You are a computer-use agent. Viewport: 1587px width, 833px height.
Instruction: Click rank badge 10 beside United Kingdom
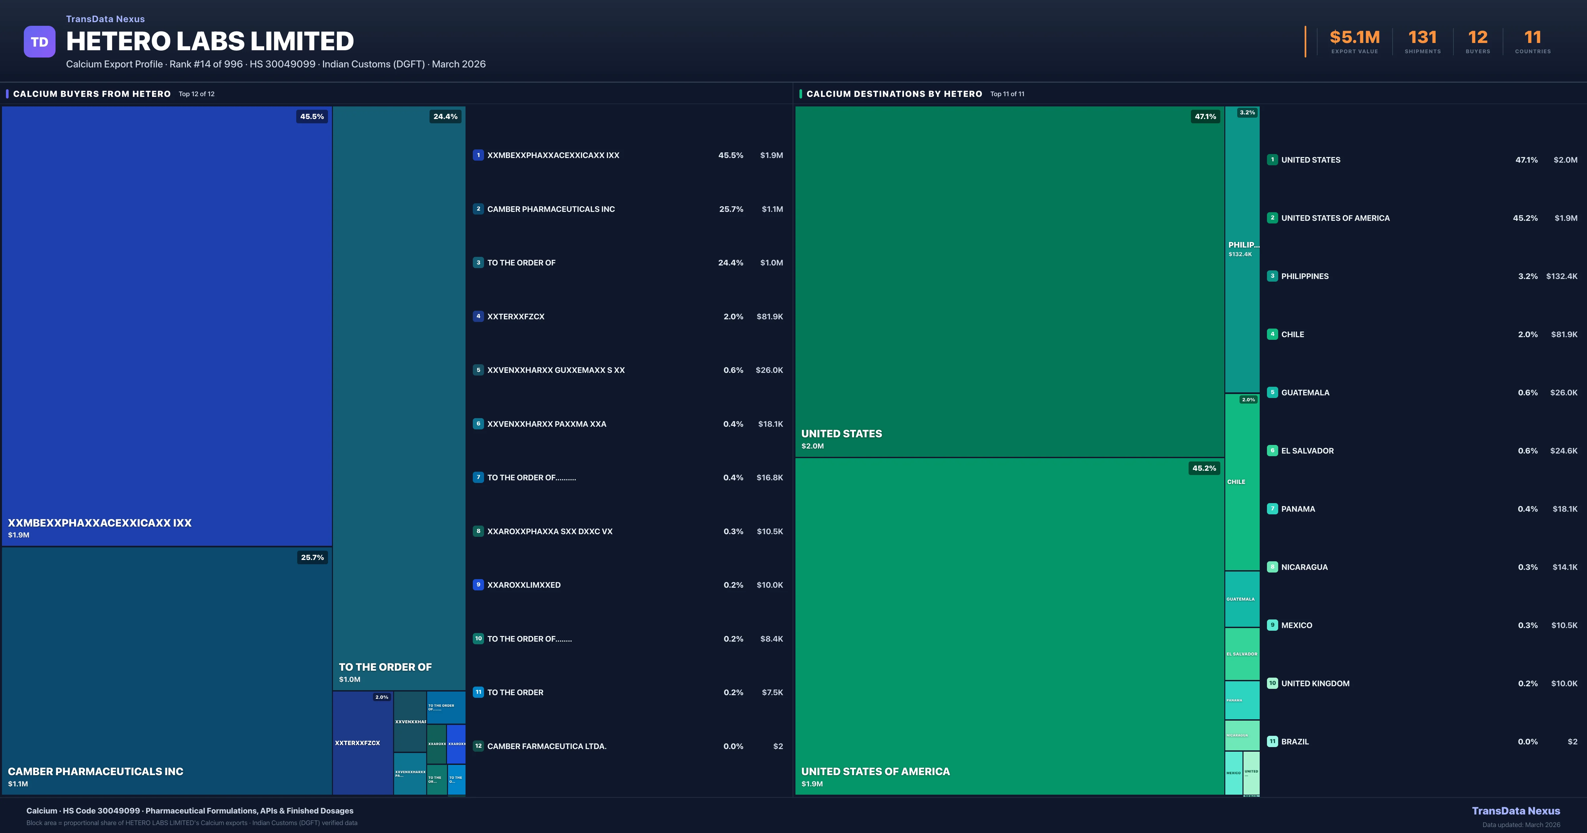pyautogui.click(x=1272, y=683)
